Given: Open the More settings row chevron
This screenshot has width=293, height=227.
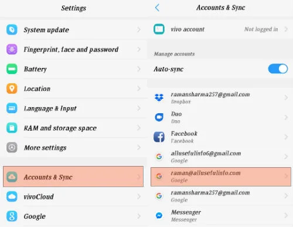Looking at the screenshot, I should 139,147.
